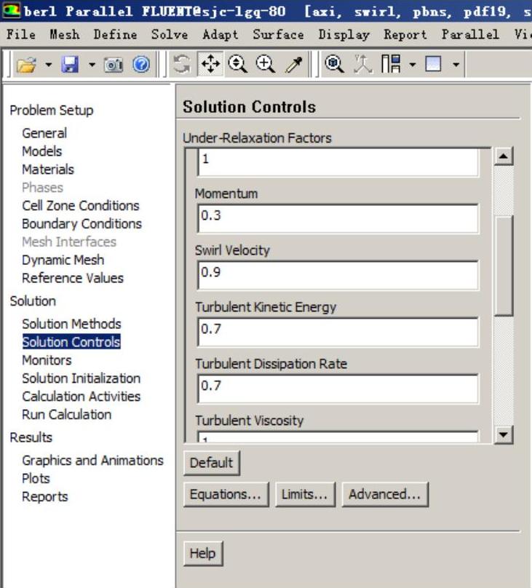The height and width of the screenshot is (588, 532).
Task: Click the Swirl Velocity input field
Action: click(x=338, y=275)
